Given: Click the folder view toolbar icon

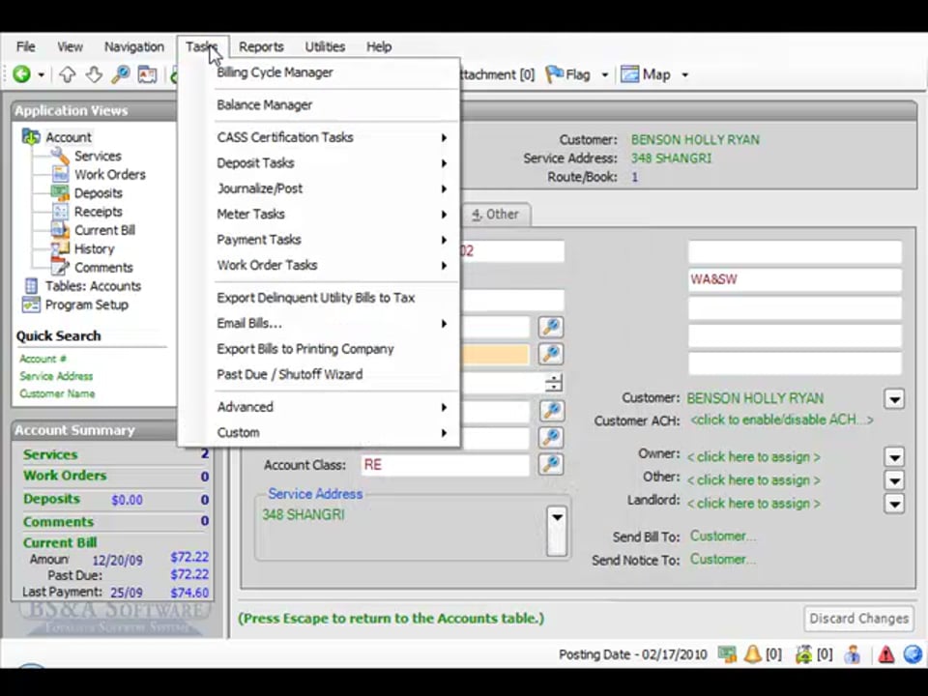Looking at the screenshot, I should (x=147, y=74).
